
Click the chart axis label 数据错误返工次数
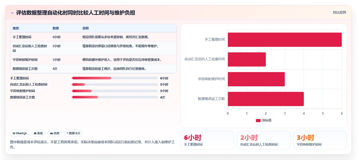[211, 99]
